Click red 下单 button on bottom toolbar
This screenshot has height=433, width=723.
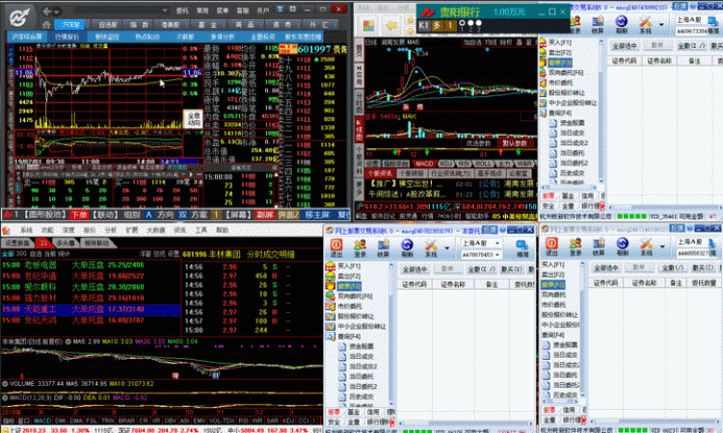79,215
